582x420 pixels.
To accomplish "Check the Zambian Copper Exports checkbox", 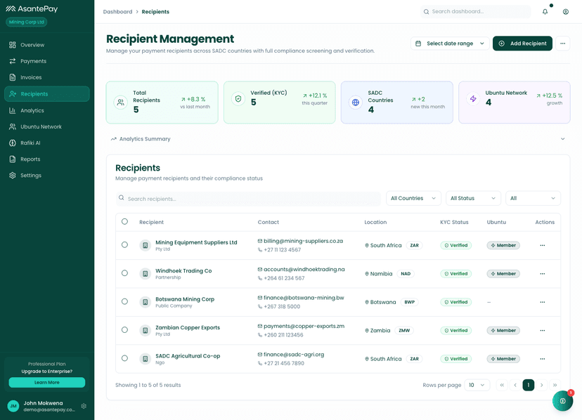I will click(124, 330).
